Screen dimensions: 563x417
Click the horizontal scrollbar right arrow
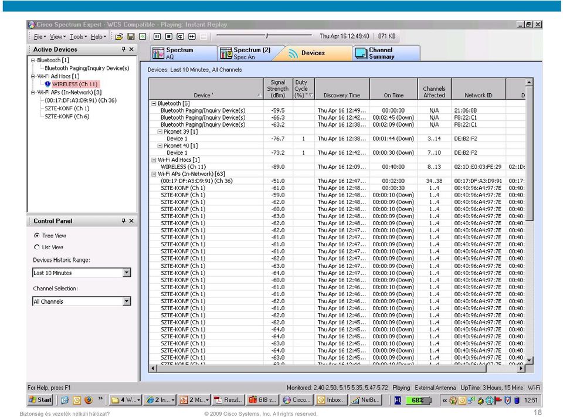[x=521, y=368]
